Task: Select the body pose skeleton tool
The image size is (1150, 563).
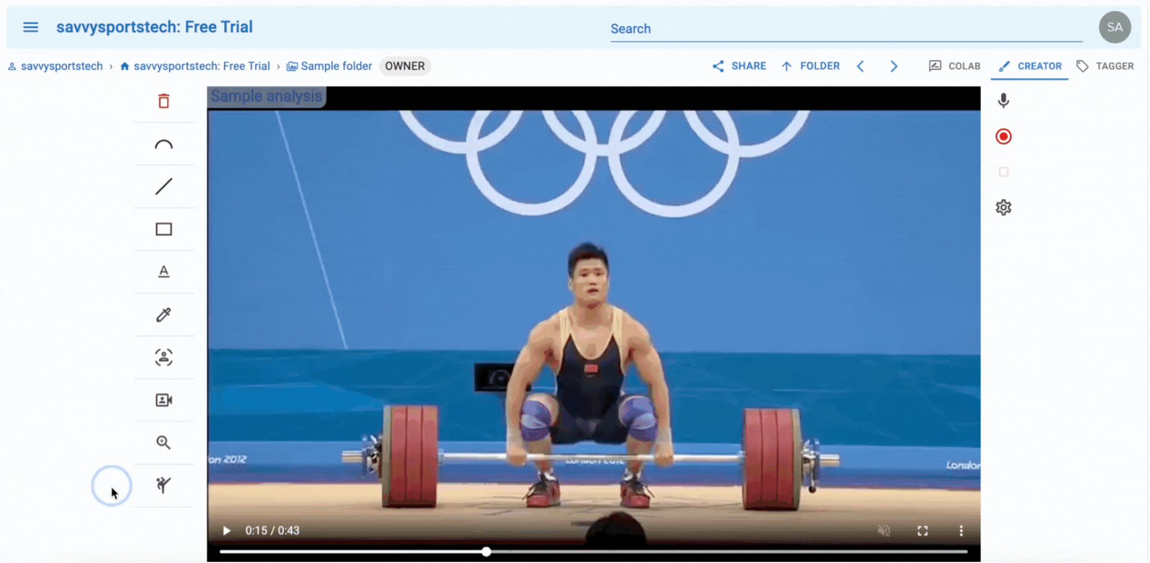Action: [x=164, y=485]
